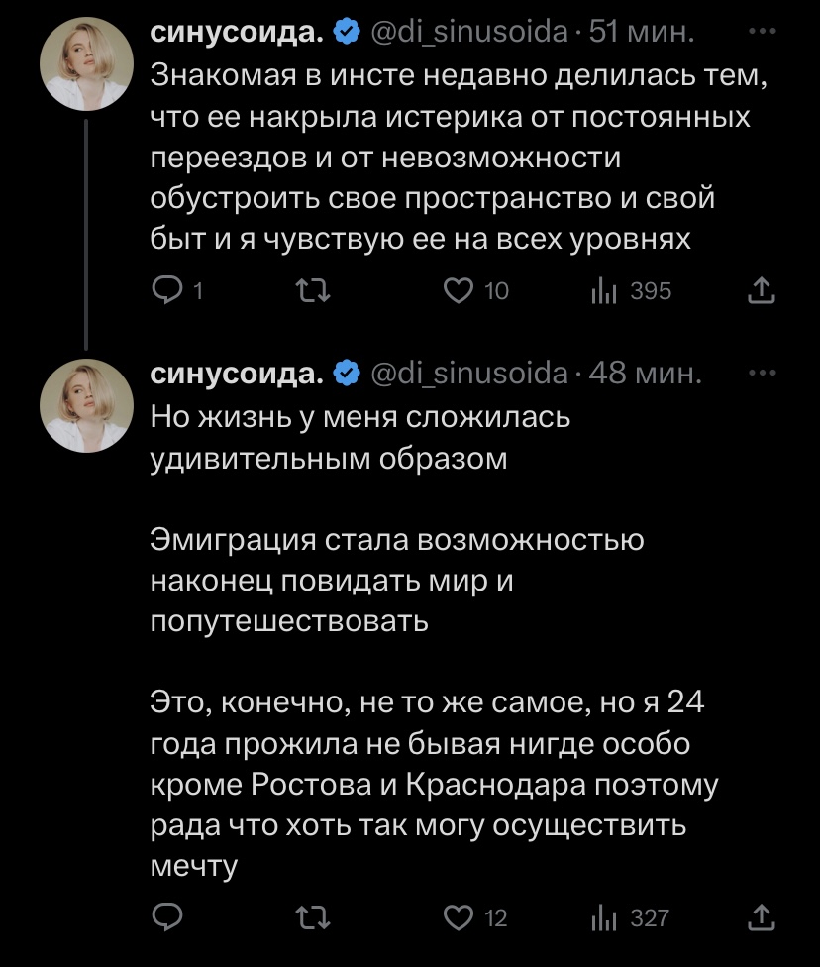This screenshot has width=820, height=967.
Task: Share the second tweet
Action: pos(759,918)
